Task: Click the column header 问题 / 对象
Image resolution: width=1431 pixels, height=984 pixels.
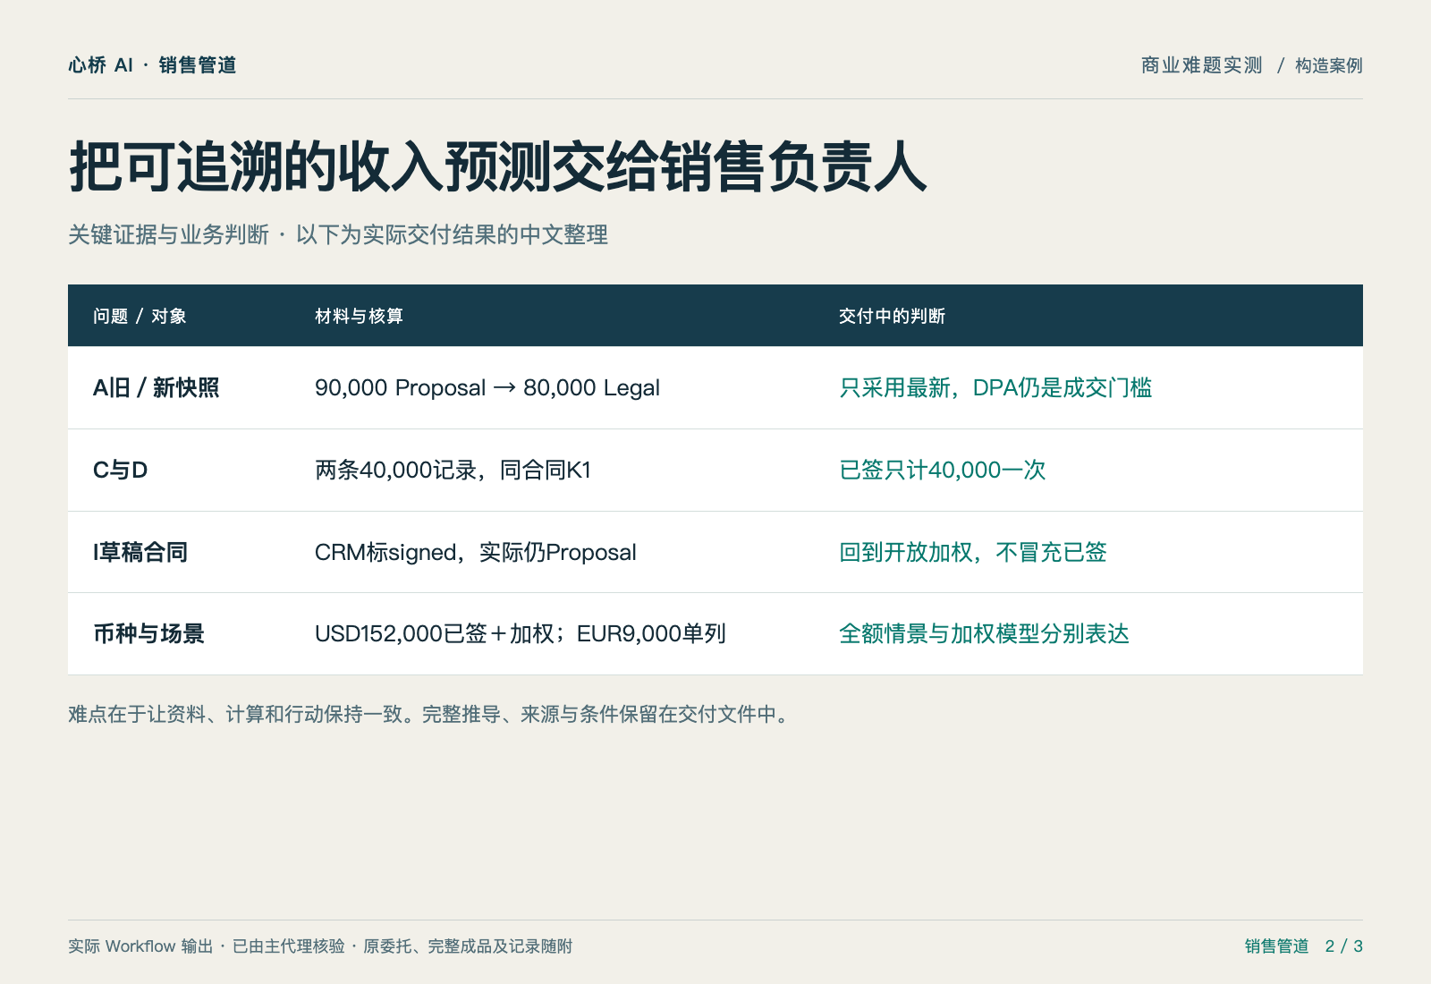Action: 140,316
